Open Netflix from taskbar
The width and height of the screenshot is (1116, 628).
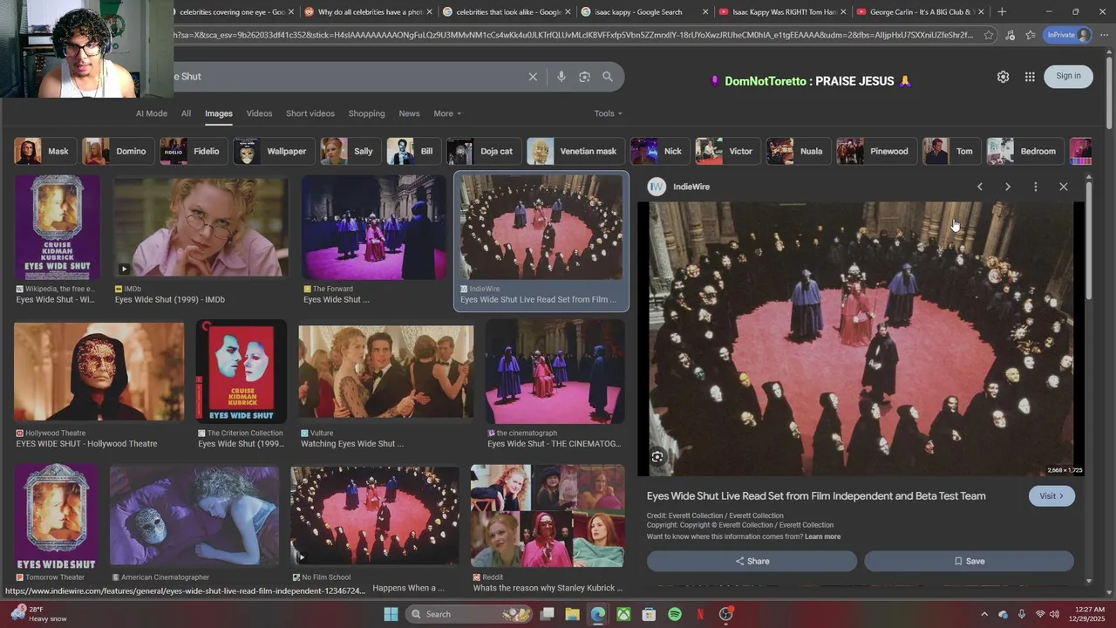pos(700,614)
